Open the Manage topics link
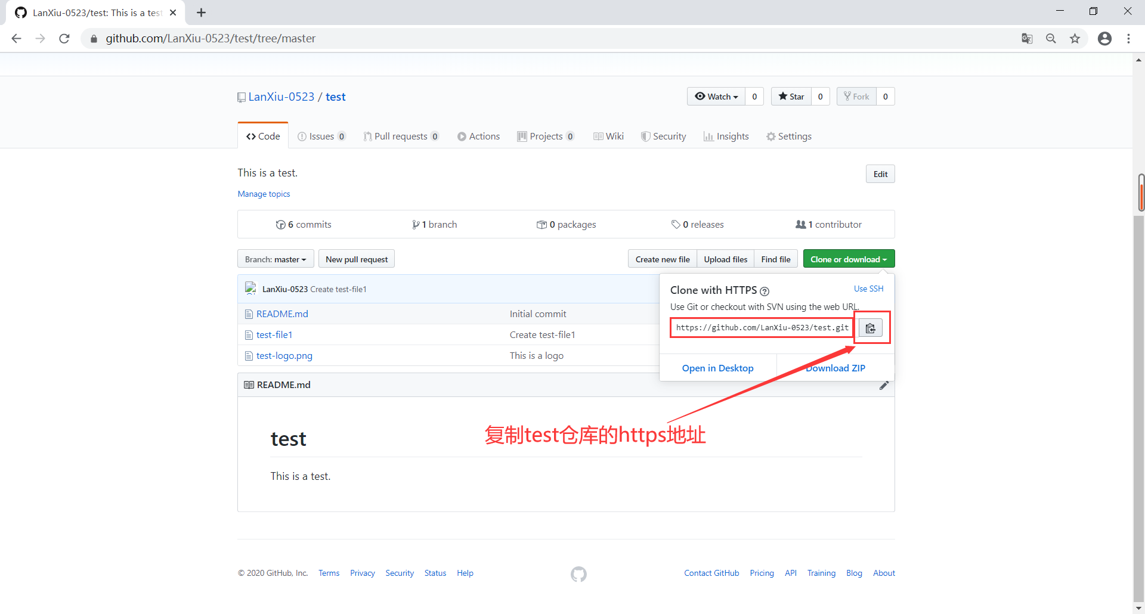The height and width of the screenshot is (614, 1145). click(x=264, y=194)
